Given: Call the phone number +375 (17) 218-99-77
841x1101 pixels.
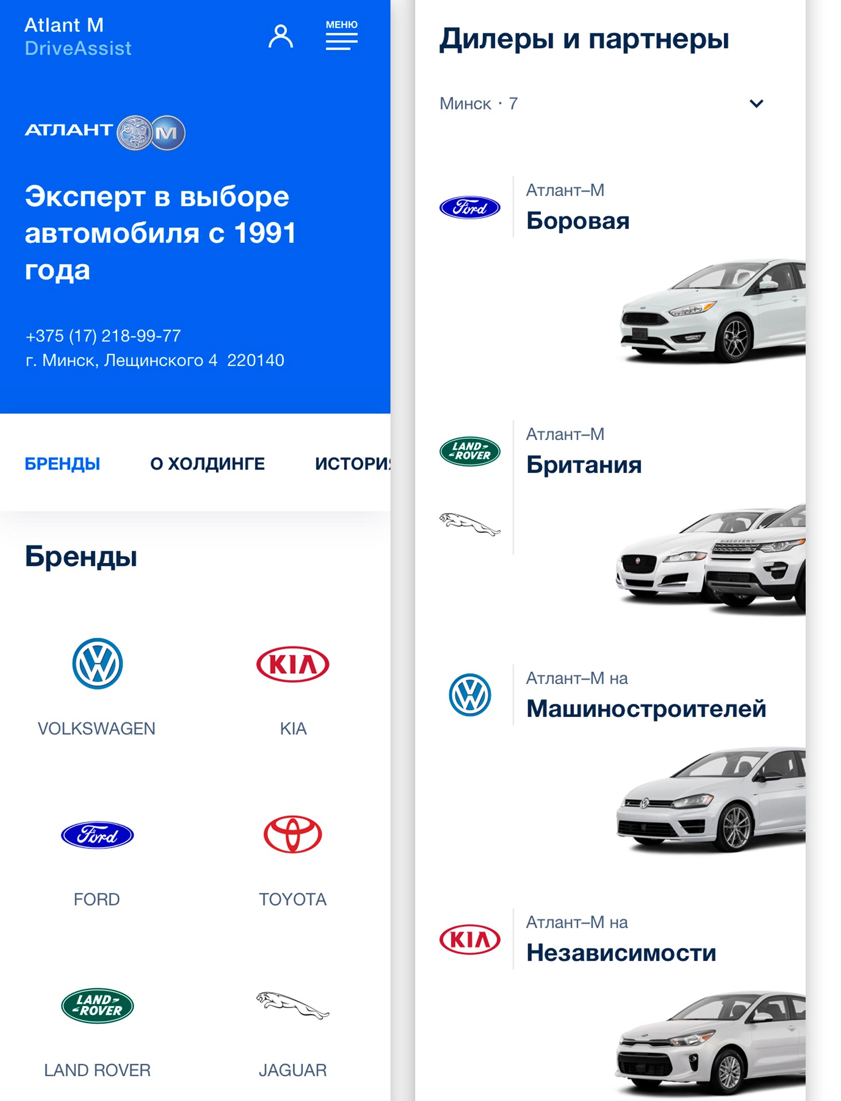Looking at the screenshot, I should tap(104, 336).
